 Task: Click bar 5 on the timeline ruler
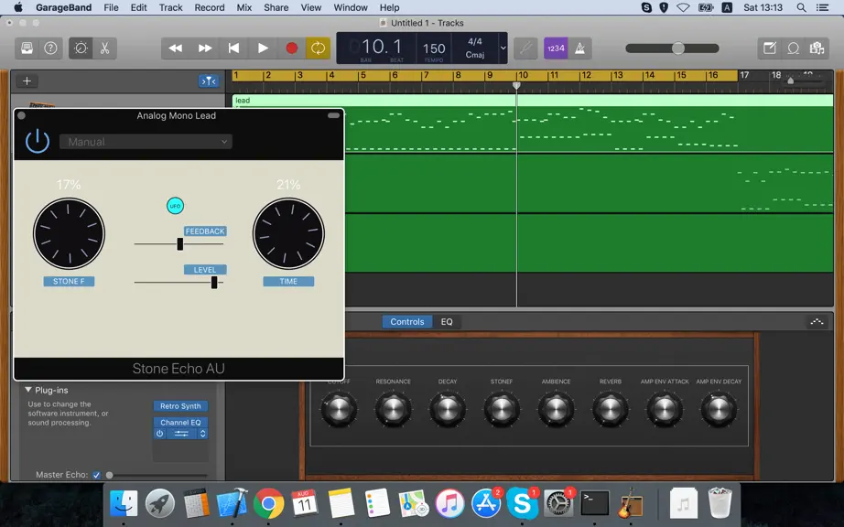363,75
